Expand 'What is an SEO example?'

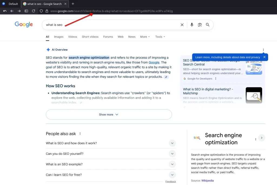click(111, 165)
